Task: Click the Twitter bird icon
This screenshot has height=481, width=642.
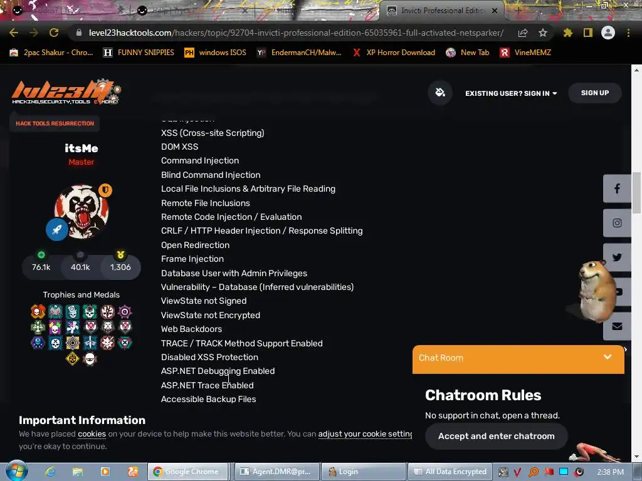Action: [617, 257]
